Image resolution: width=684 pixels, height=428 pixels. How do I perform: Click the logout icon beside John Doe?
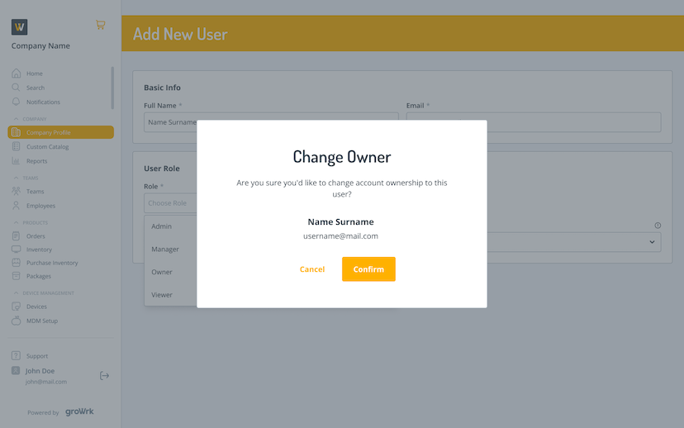pyautogui.click(x=104, y=376)
